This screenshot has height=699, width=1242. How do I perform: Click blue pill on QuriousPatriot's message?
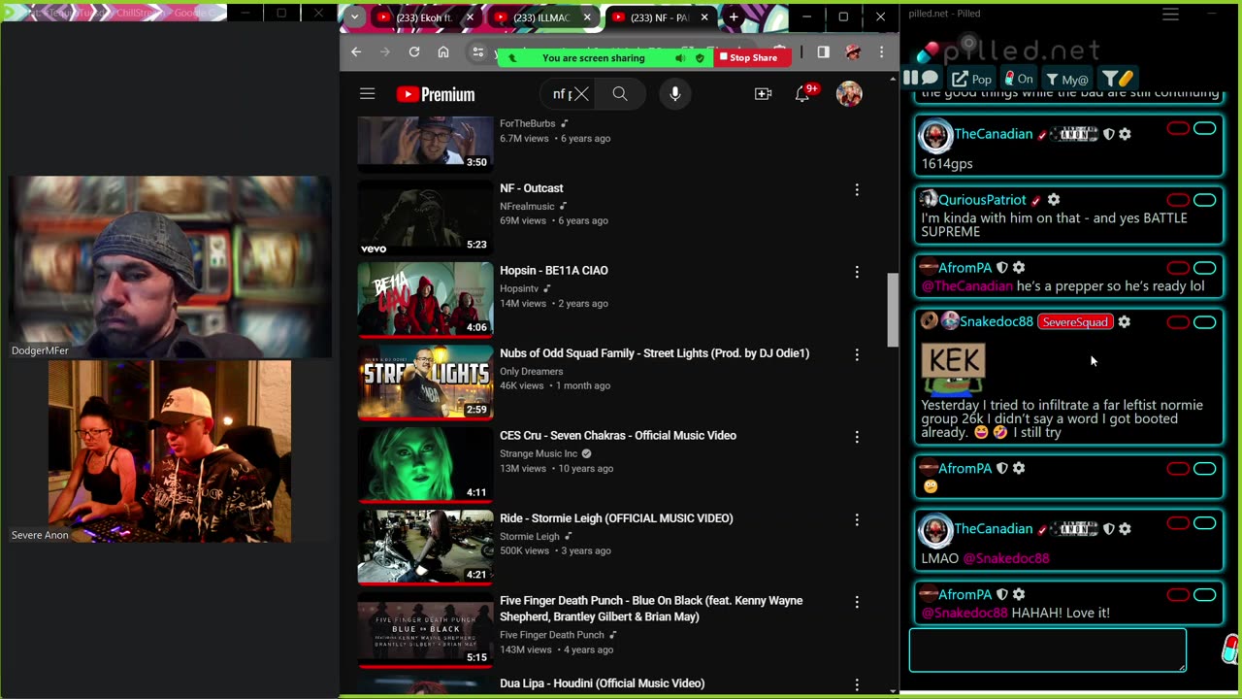1205,200
